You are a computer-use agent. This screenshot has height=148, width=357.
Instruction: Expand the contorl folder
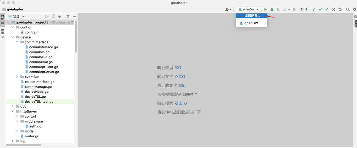17,116
